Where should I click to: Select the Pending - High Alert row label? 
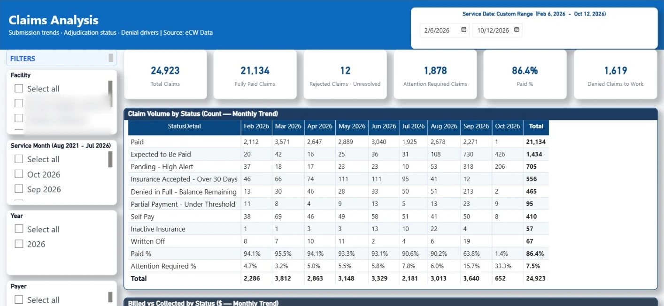162,167
